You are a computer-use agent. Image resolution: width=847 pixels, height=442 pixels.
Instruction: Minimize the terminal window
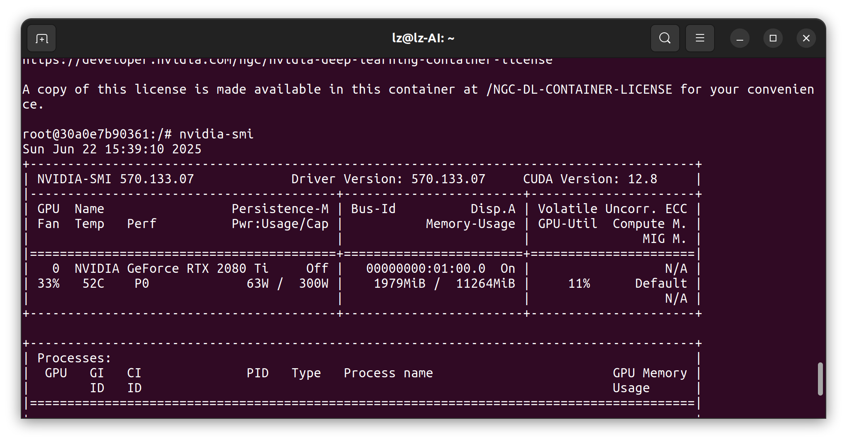pyautogui.click(x=739, y=38)
